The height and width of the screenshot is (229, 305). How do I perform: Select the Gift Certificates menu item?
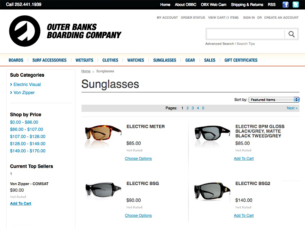coord(241,60)
